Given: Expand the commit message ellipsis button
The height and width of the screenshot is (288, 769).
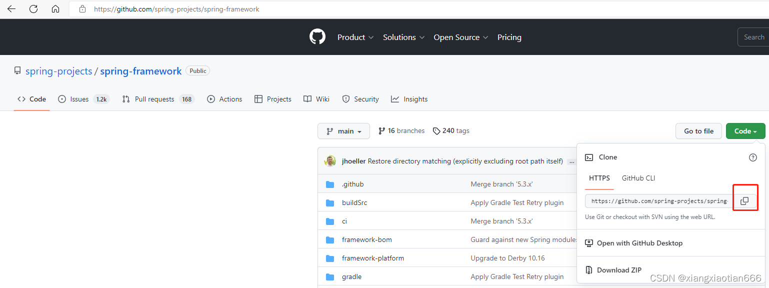Looking at the screenshot, I should 571,161.
